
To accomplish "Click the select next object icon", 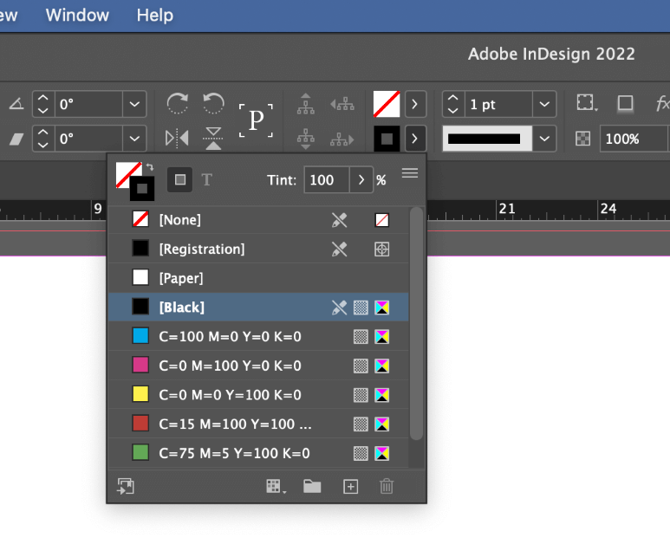I will (x=342, y=139).
